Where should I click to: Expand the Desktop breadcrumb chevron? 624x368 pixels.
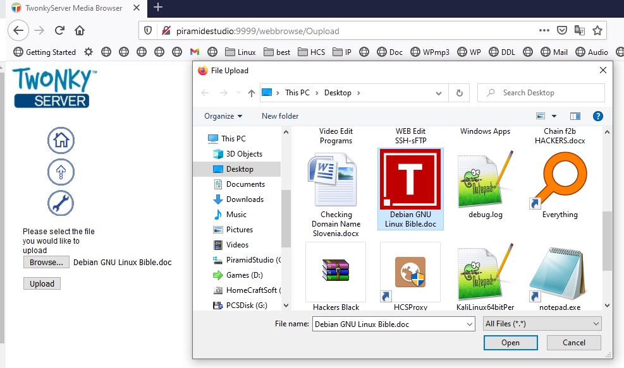358,93
